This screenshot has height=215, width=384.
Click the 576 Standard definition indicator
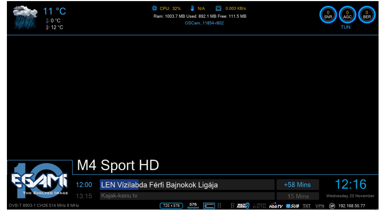tap(193, 206)
